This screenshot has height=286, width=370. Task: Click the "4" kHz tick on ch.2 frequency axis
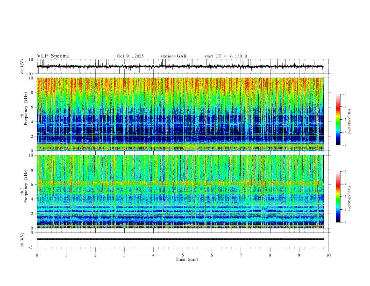[32, 199]
